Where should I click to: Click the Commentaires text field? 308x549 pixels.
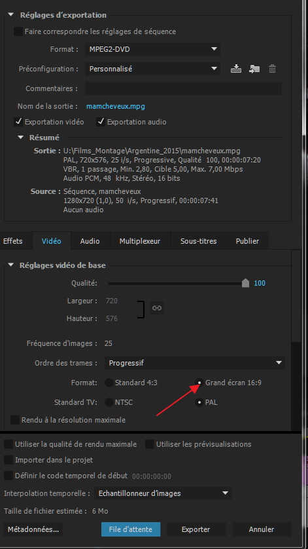click(x=183, y=88)
